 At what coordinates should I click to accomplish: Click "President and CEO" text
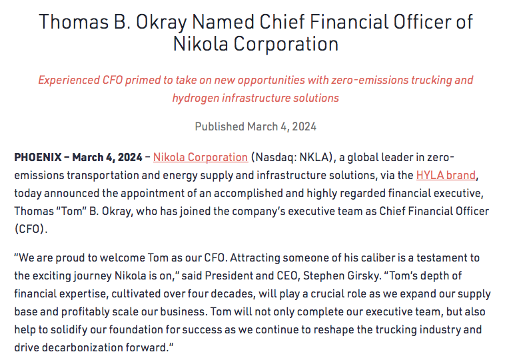[251, 275]
